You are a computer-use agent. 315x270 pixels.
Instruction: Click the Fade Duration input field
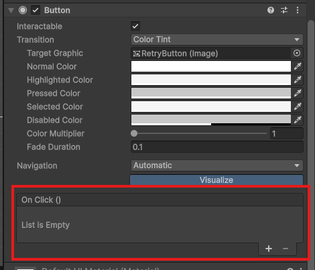click(217, 147)
